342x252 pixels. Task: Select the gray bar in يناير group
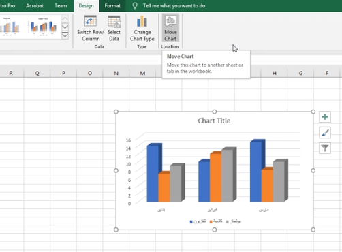(176, 183)
